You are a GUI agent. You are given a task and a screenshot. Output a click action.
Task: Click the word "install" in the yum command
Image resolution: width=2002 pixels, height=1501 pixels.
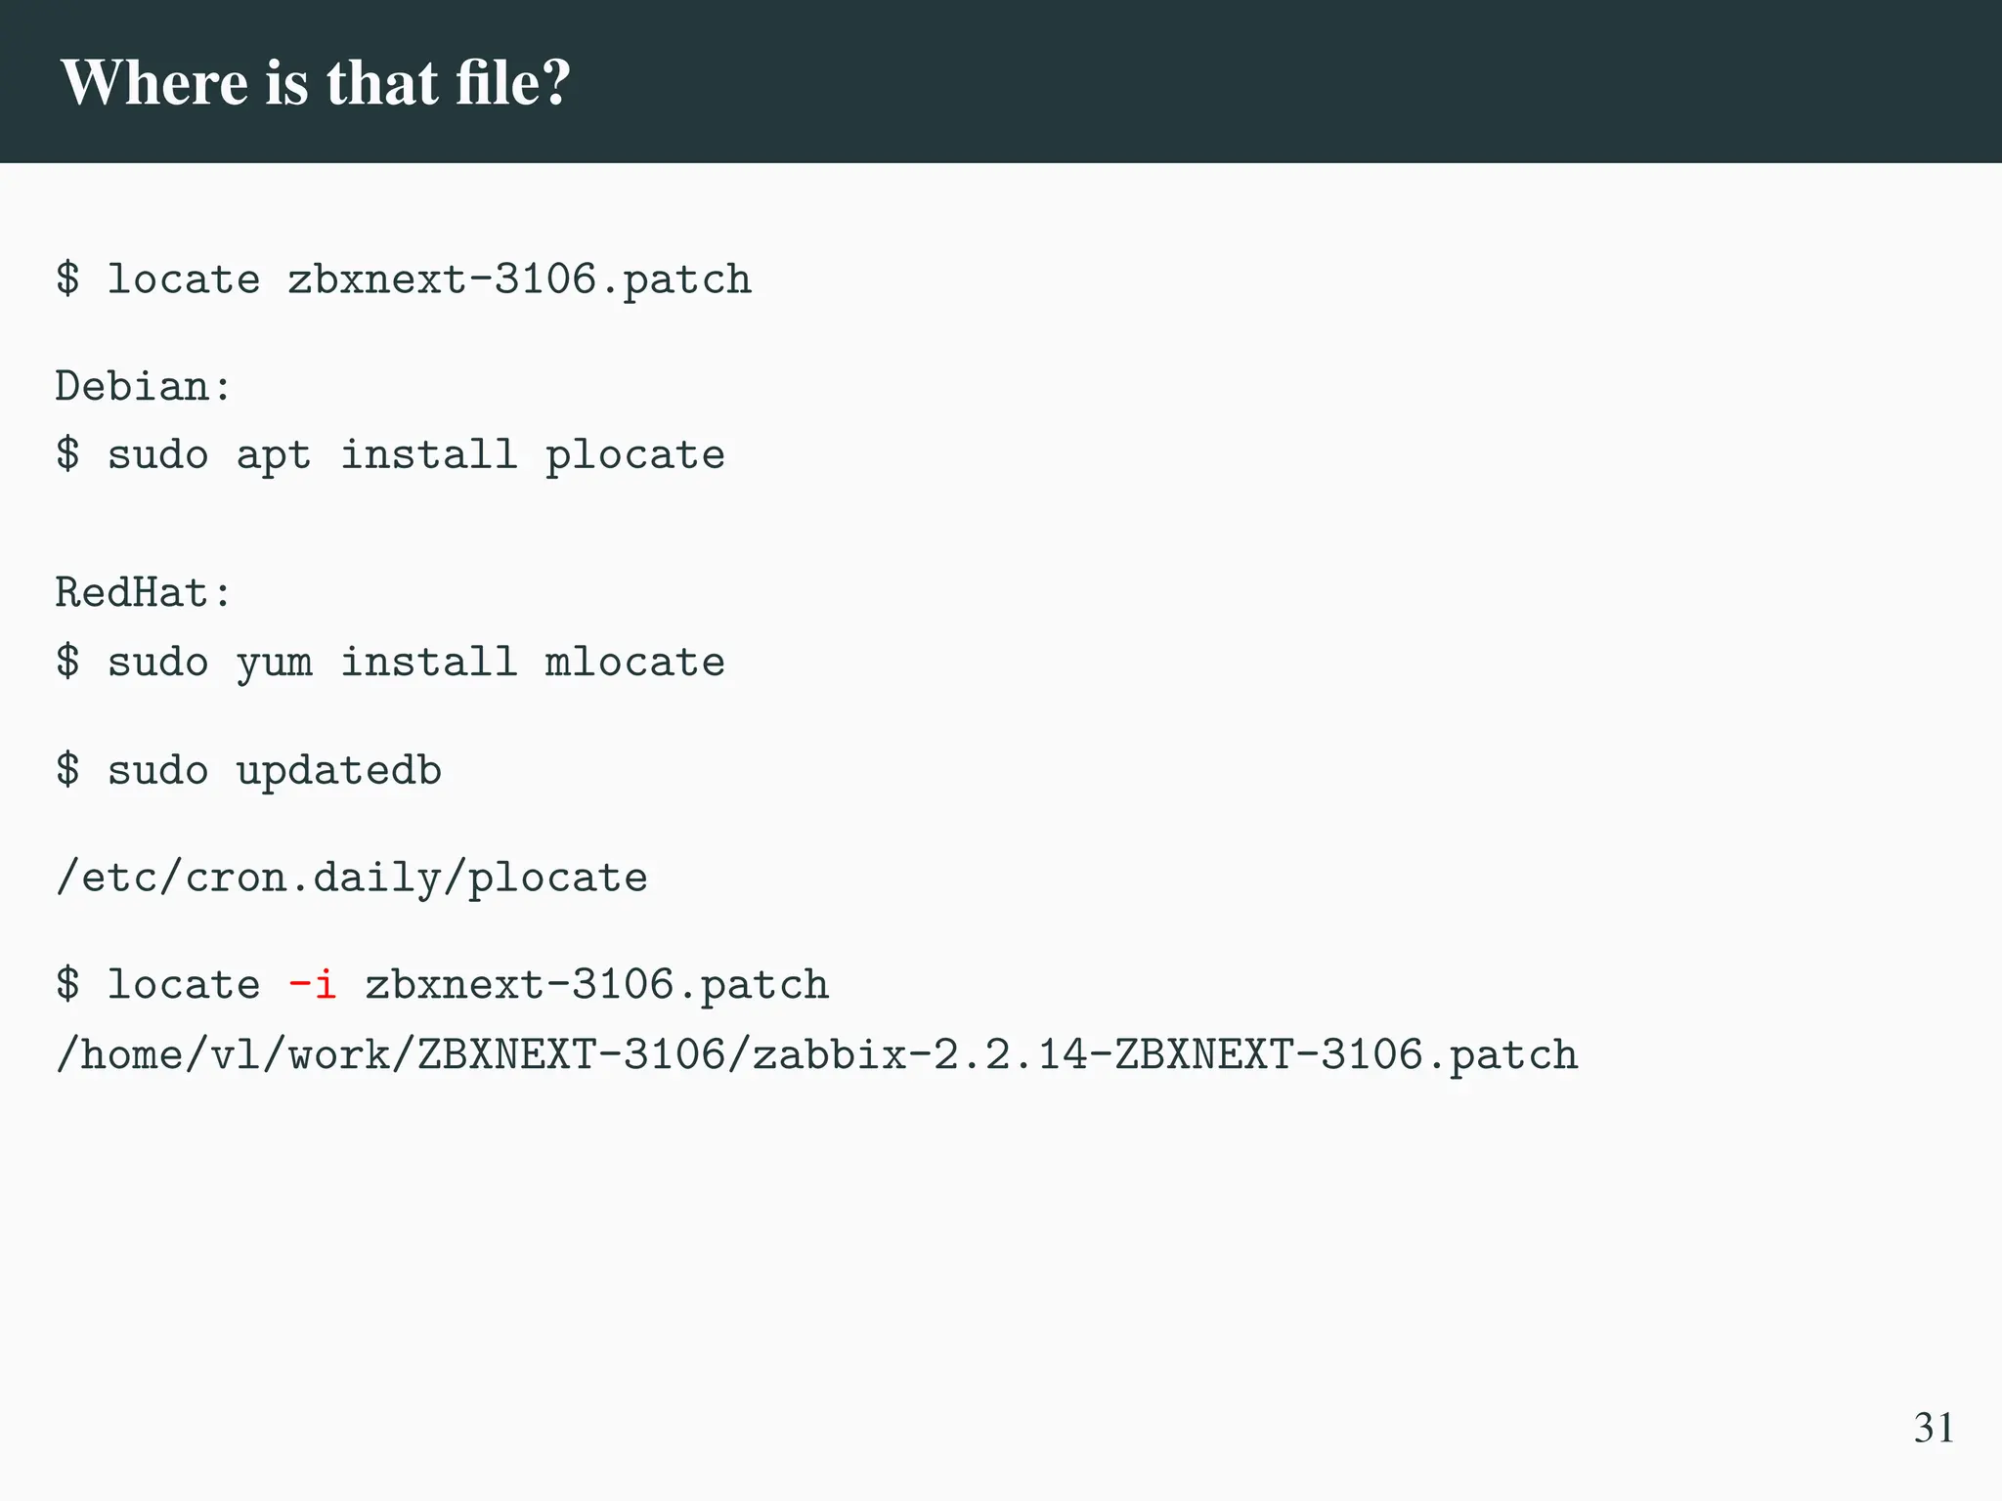click(x=428, y=663)
